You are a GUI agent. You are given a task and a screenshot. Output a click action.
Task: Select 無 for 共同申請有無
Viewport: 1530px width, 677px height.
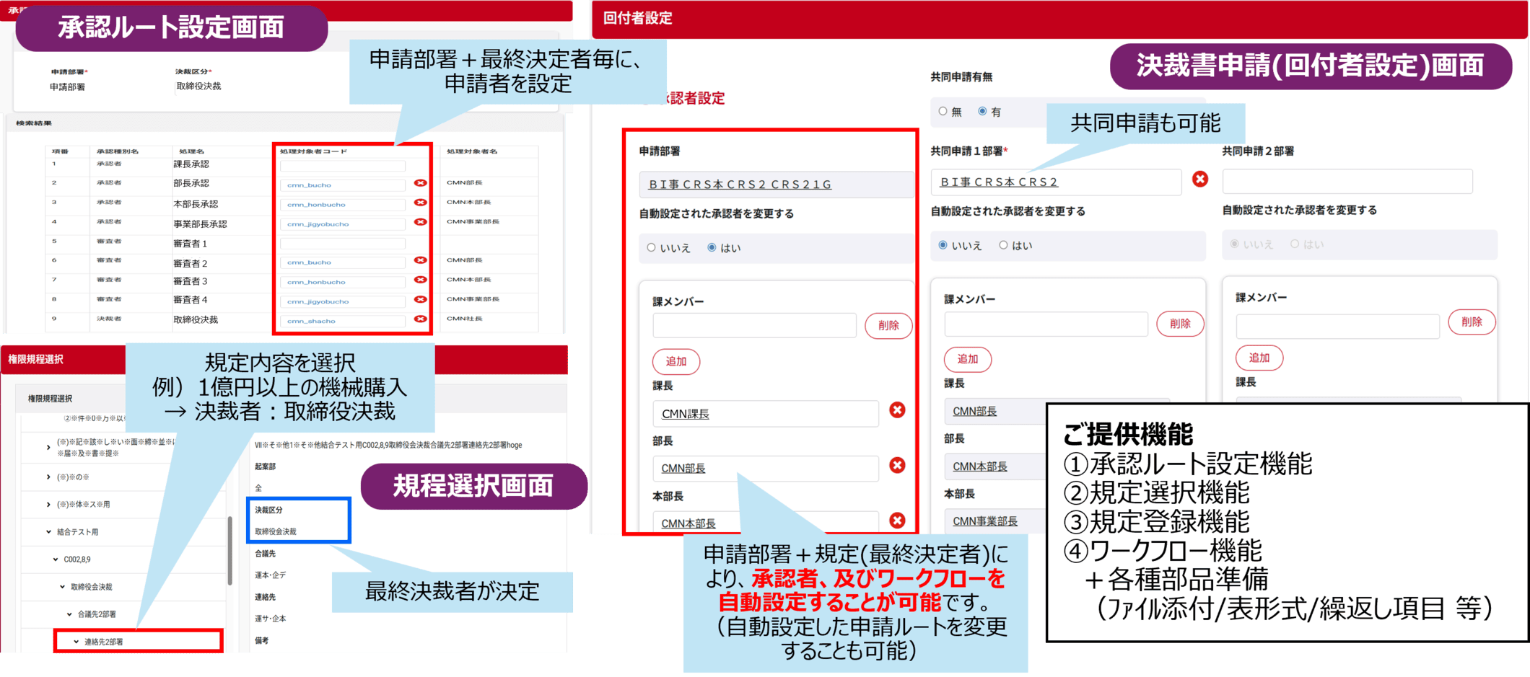click(943, 112)
